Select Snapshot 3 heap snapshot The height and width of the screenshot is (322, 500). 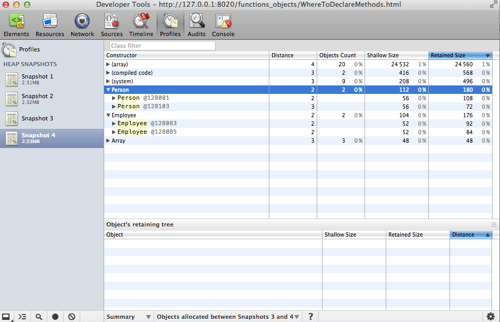37,118
